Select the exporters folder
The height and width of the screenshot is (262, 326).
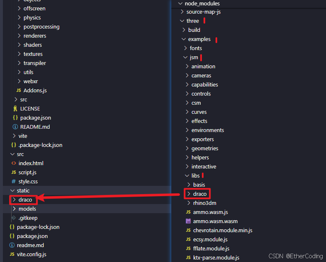tap(203, 139)
